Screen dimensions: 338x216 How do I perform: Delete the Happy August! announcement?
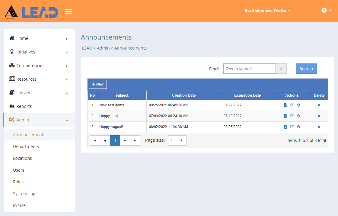tap(319, 127)
